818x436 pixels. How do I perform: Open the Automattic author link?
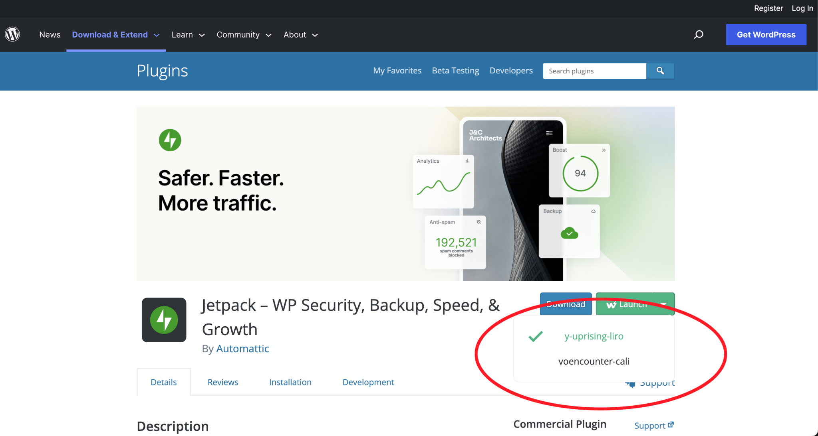pos(242,349)
